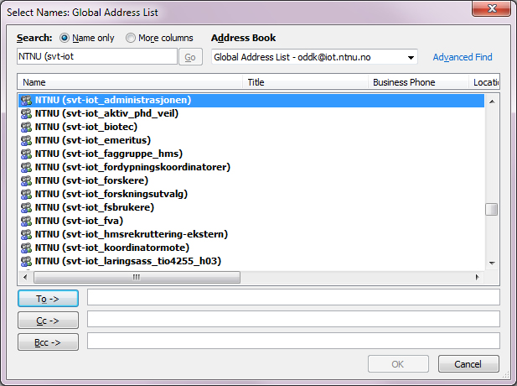Image resolution: width=517 pixels, height=386 pixels.
Task: Click group icon beside svt-iot_aktiv_phd_veil
Action: pyautogui.click(x=26, y=113)
